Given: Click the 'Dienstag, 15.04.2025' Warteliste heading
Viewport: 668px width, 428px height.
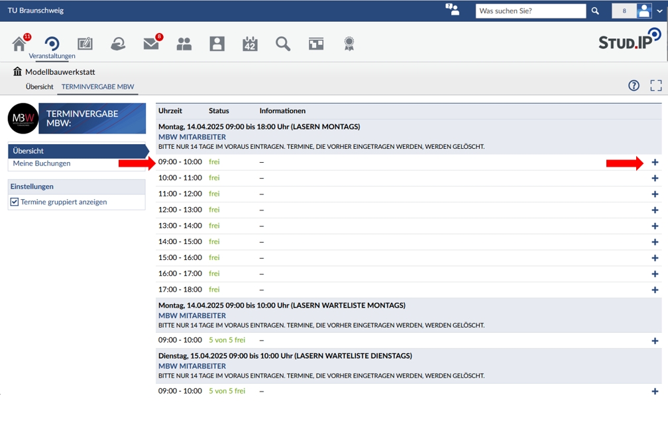Looking at the screenshot, I should tap(285, 356).
